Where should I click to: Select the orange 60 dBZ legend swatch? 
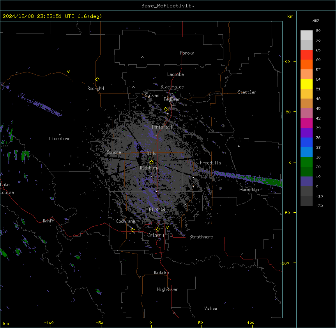point(306,64)
